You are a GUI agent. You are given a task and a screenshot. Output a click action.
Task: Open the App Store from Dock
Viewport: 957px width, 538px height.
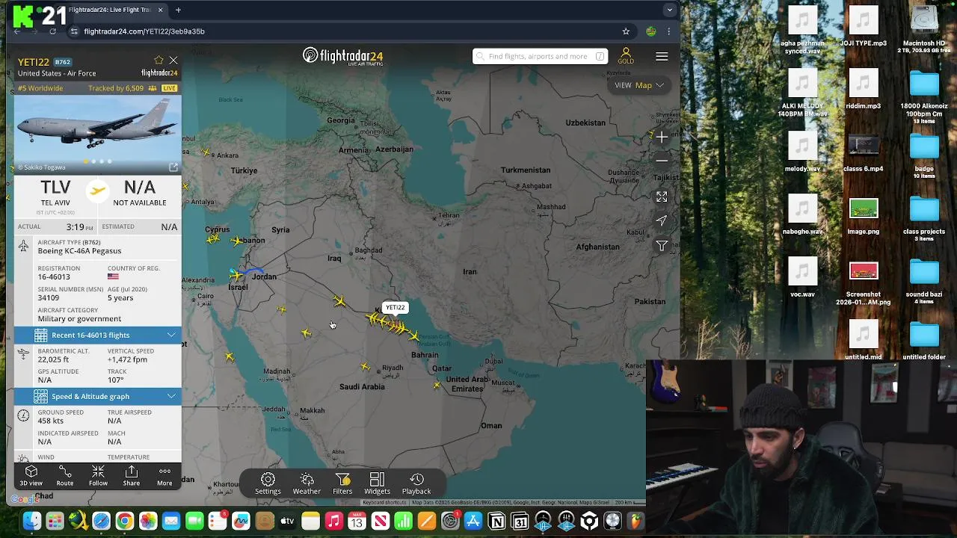point(473,521)
